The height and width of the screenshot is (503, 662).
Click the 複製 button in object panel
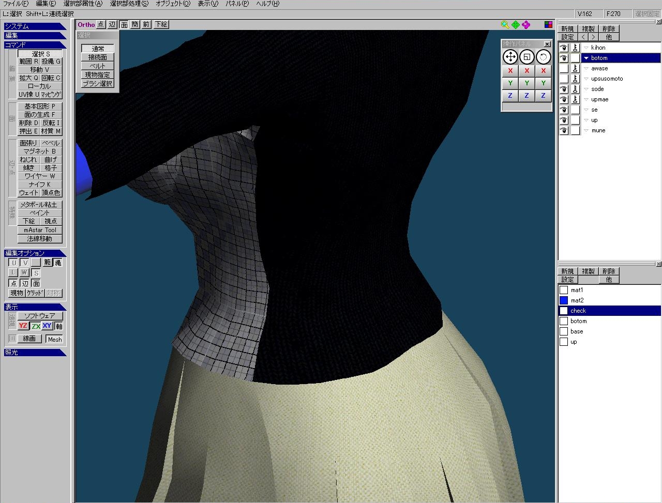click(588, 29)
